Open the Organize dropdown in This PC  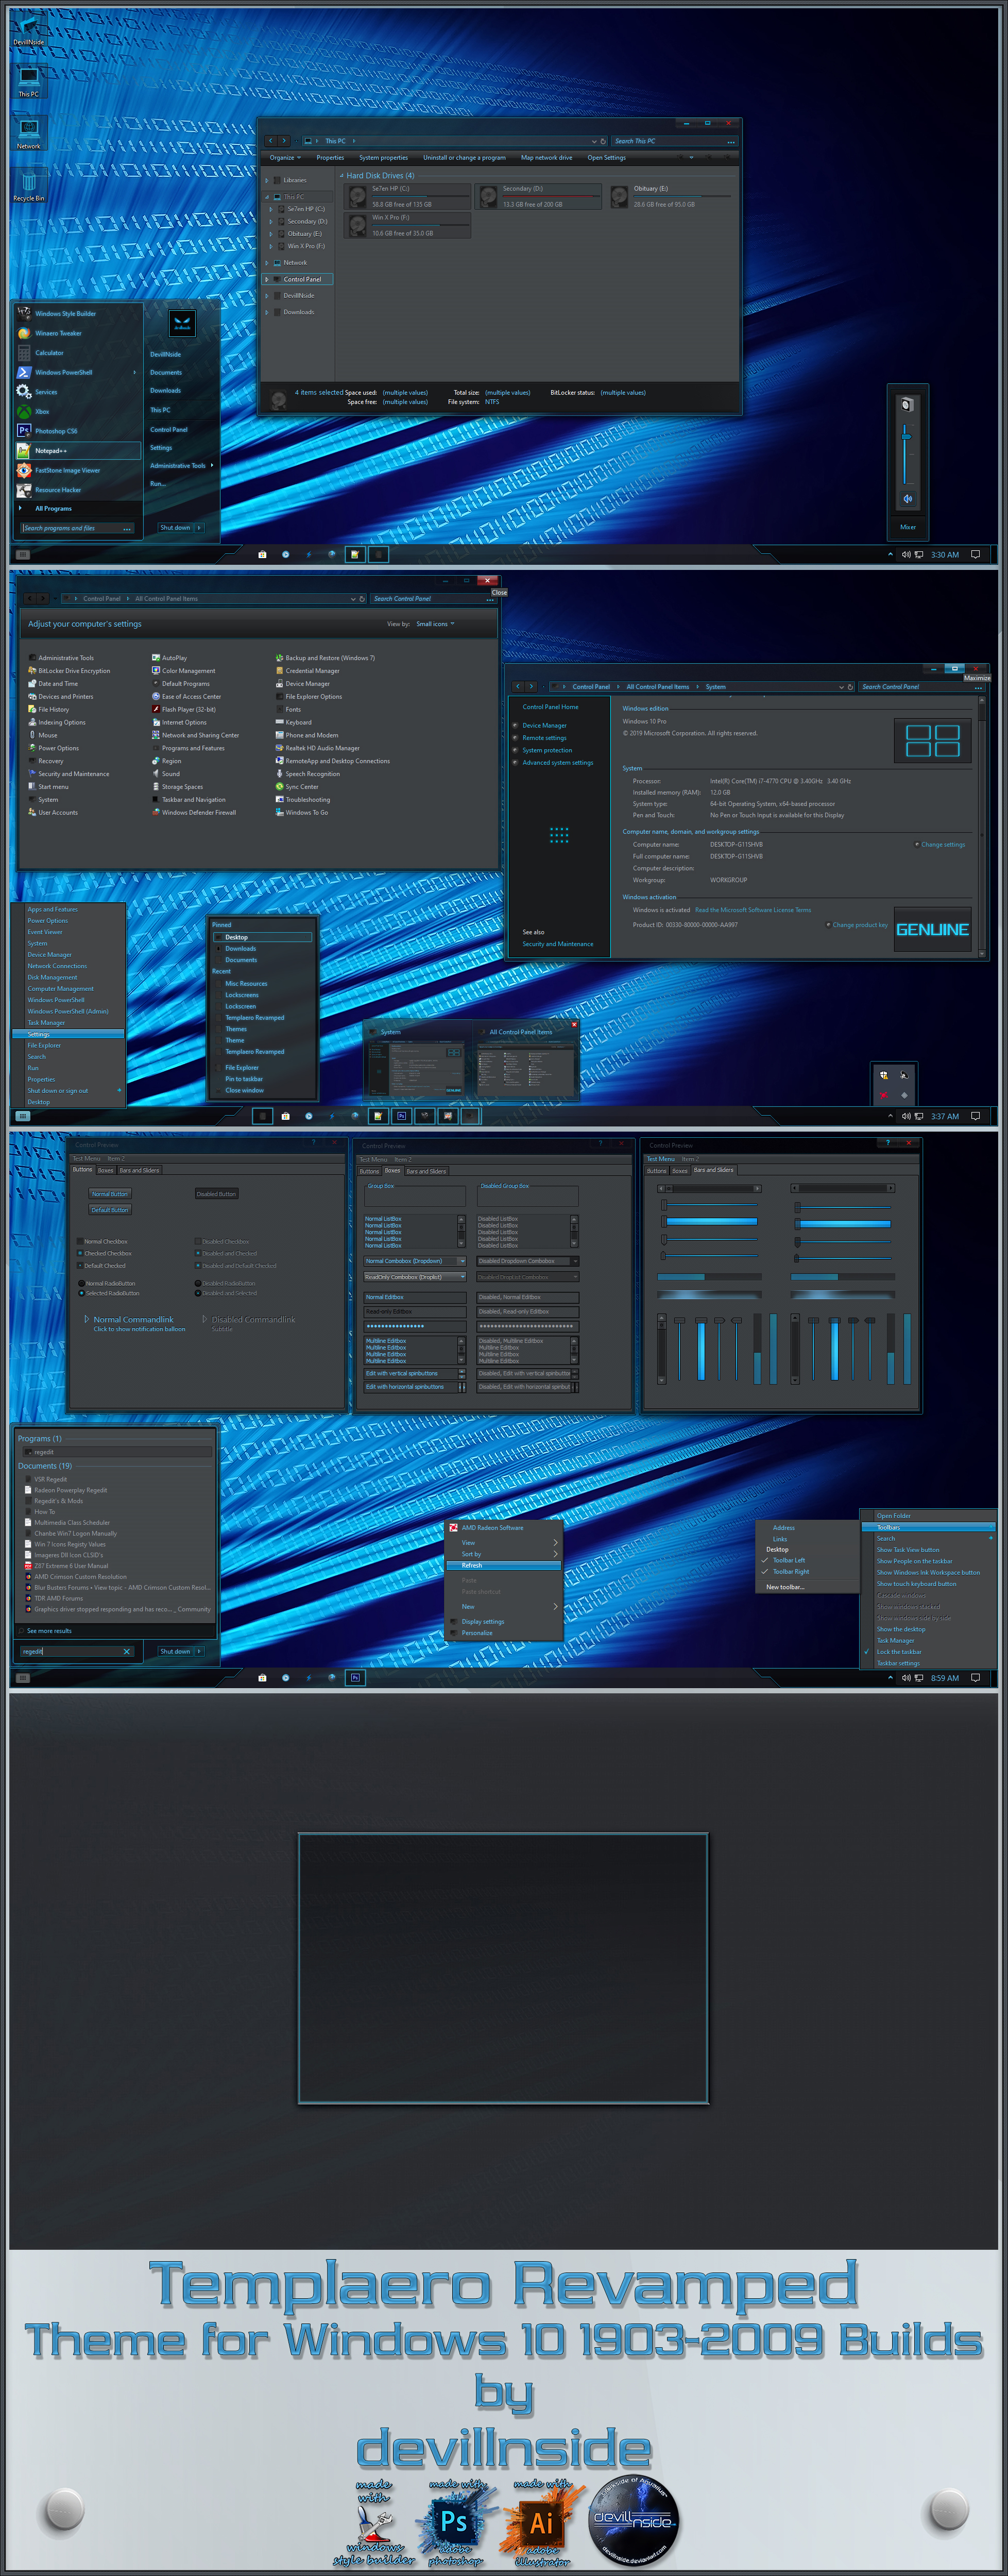pos(285,157)
